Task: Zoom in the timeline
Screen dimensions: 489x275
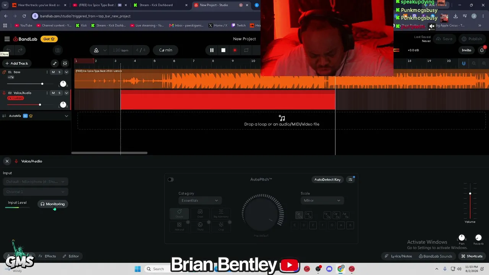Action: tap(484, 63)
